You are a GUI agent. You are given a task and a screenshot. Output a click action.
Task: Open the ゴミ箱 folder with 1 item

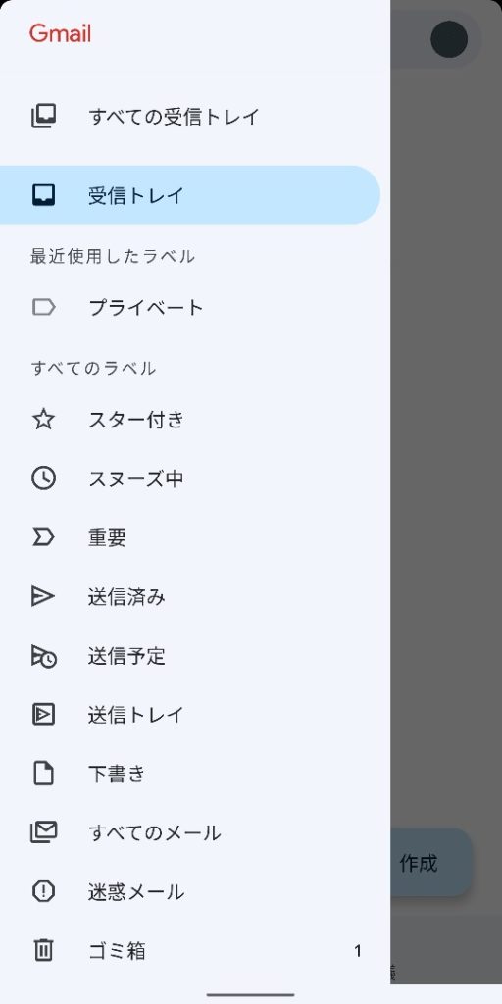190,951
